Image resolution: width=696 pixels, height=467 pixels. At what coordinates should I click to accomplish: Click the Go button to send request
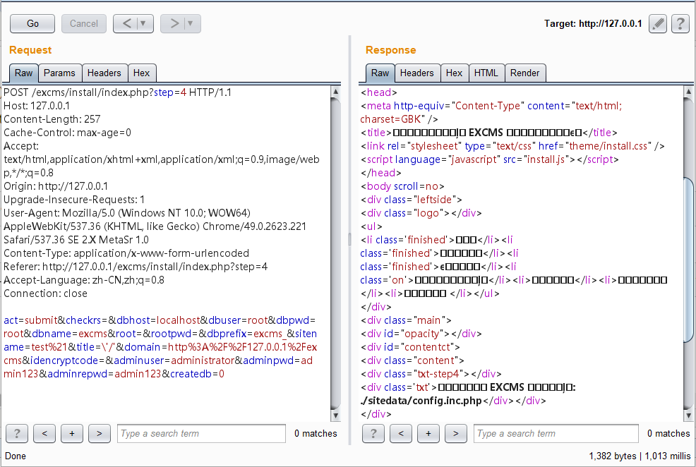32,23
